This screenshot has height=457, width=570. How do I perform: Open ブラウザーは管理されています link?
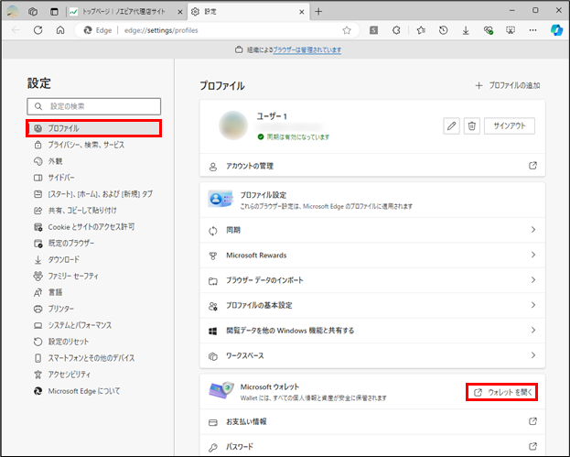pyautogui.click(x=307, y=49)
